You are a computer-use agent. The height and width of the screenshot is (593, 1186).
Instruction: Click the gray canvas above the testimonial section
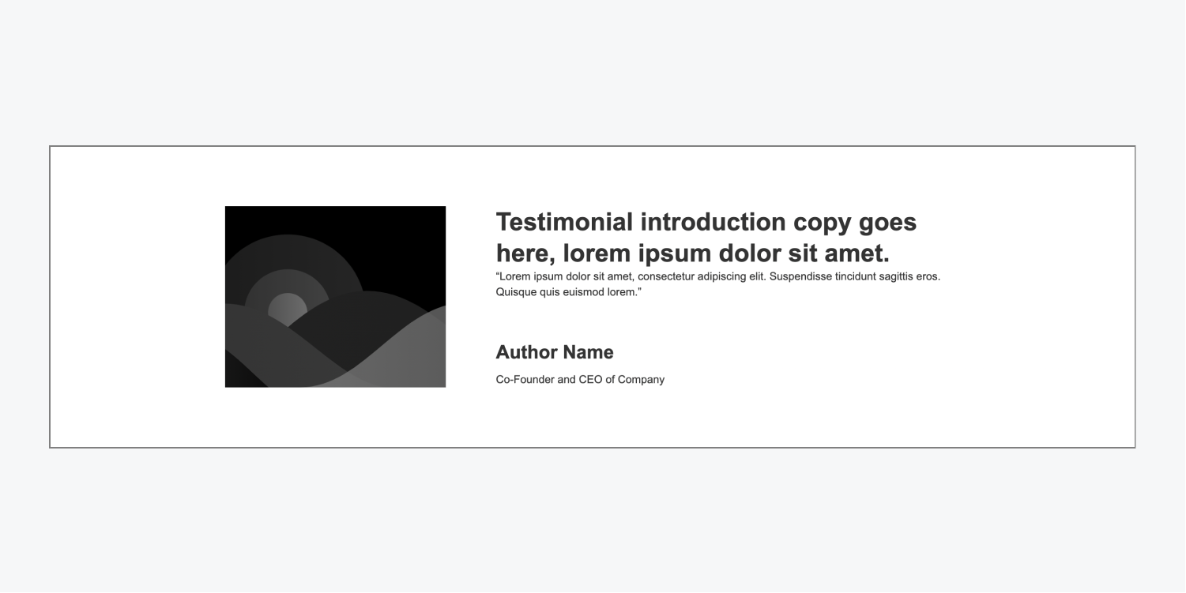(x=593, y=71)
